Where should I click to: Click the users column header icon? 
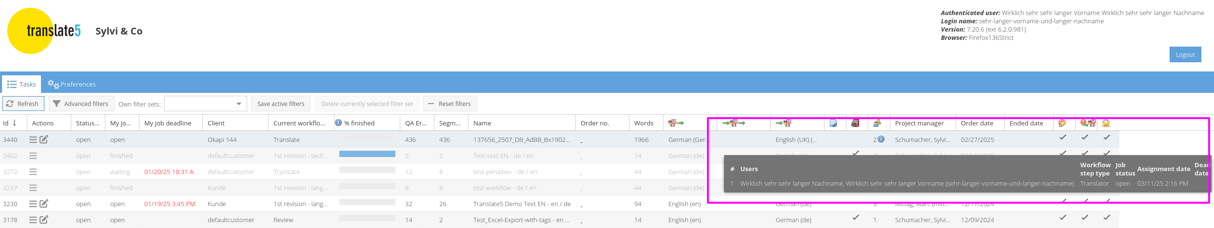point(877,123)
